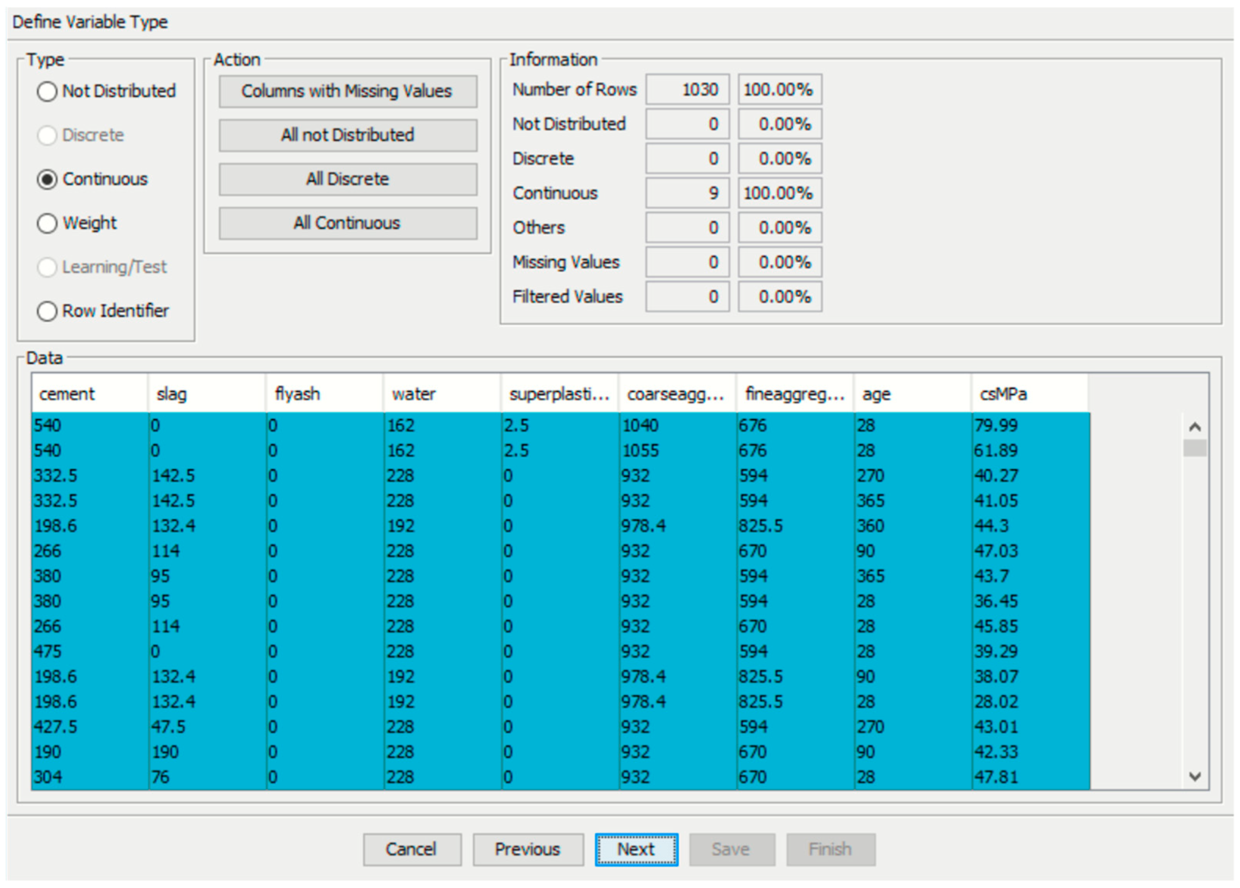
Task: Click the All Continuous action button
Action: 347,223
